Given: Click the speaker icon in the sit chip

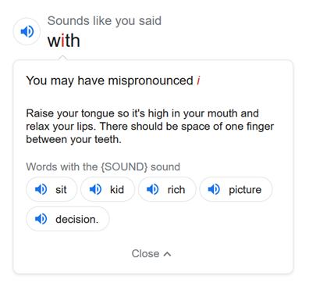Looking at the screenshot, I should (41, 189).
